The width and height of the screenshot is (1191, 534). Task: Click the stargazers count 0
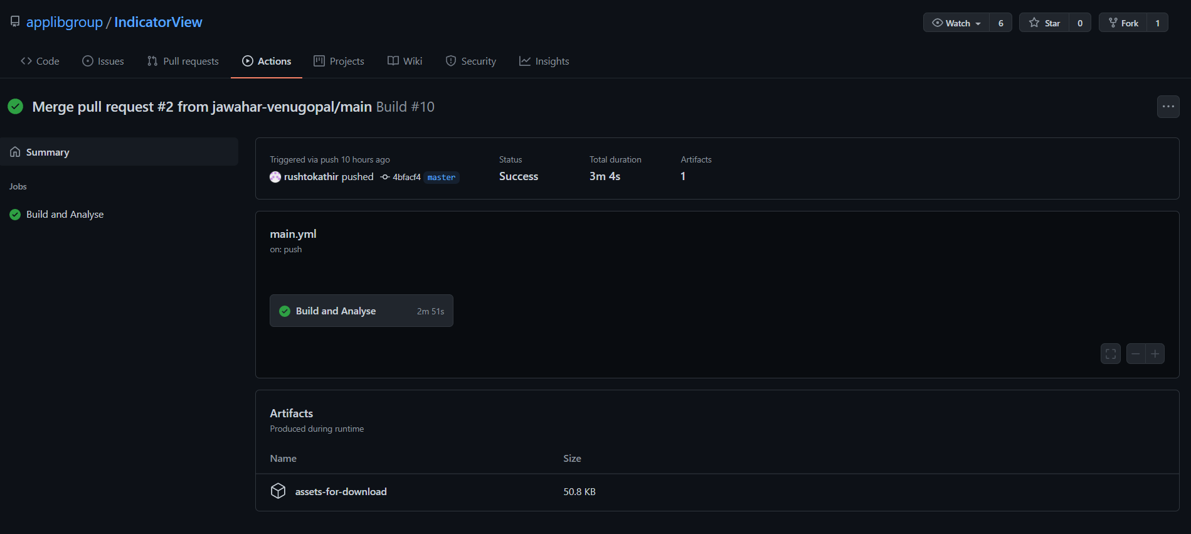tap(1080, 23)
